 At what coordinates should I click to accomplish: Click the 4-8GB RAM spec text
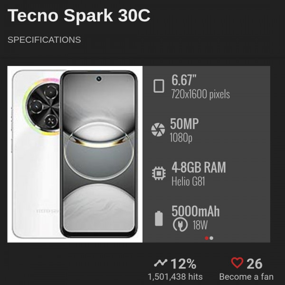(199, 167)
